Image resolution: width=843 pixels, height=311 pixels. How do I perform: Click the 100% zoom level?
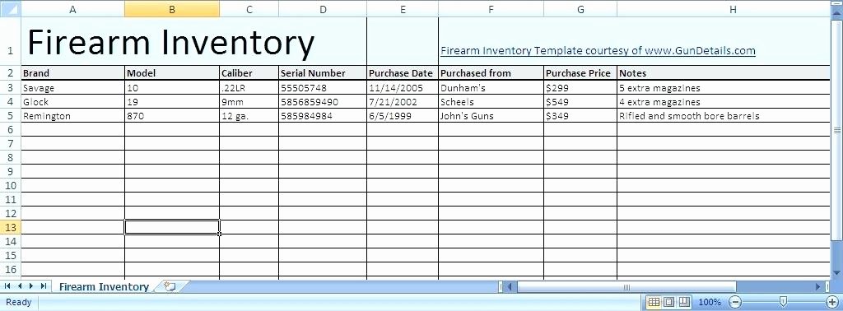(710, 302)
